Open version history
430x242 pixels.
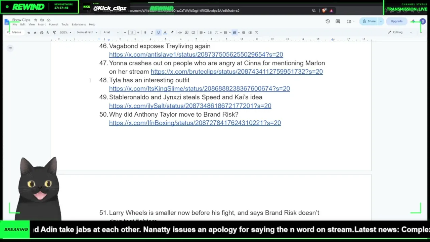click(328, 22)
